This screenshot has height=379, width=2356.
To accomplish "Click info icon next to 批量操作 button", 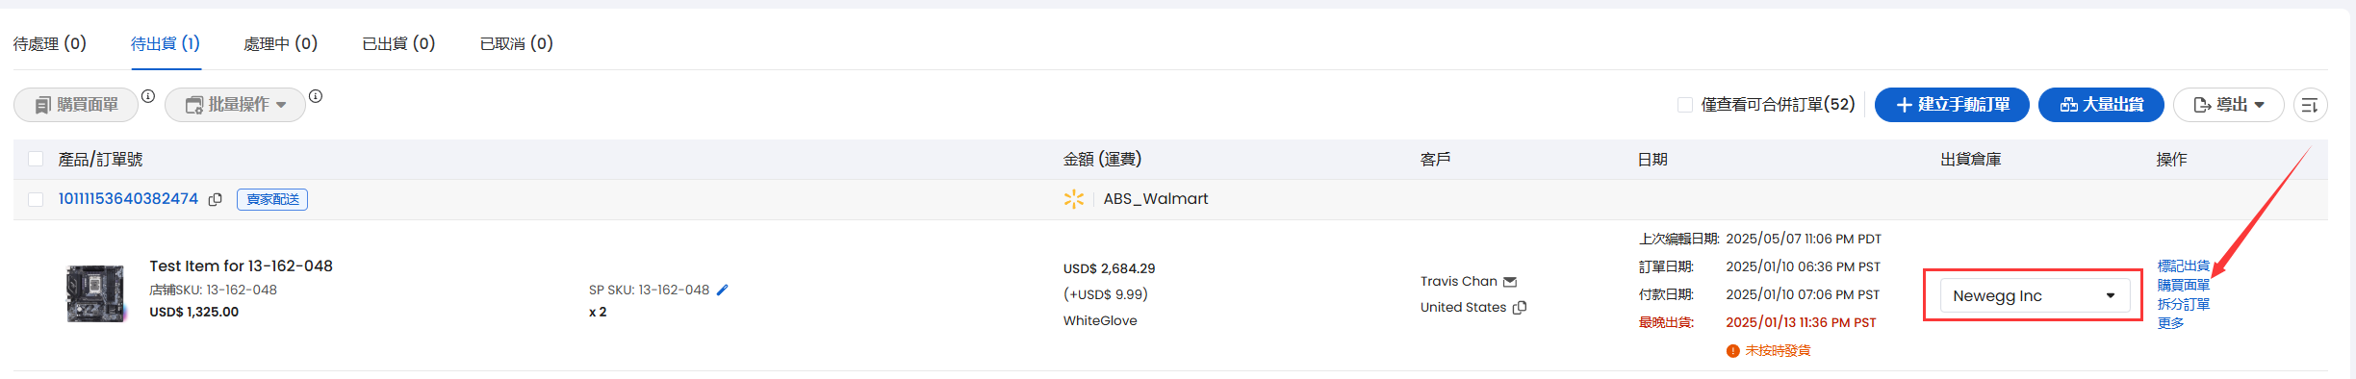I will pos(316,96).
